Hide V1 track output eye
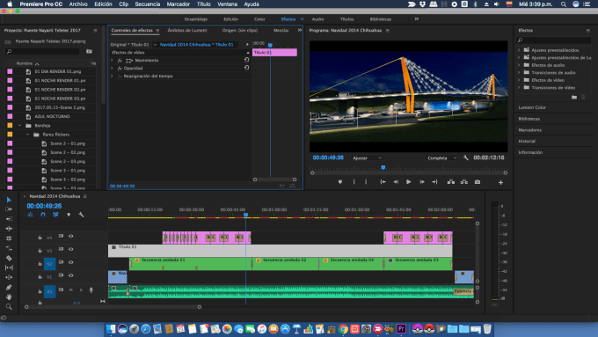Screen dimensions: 598x337 click(71, 275)
